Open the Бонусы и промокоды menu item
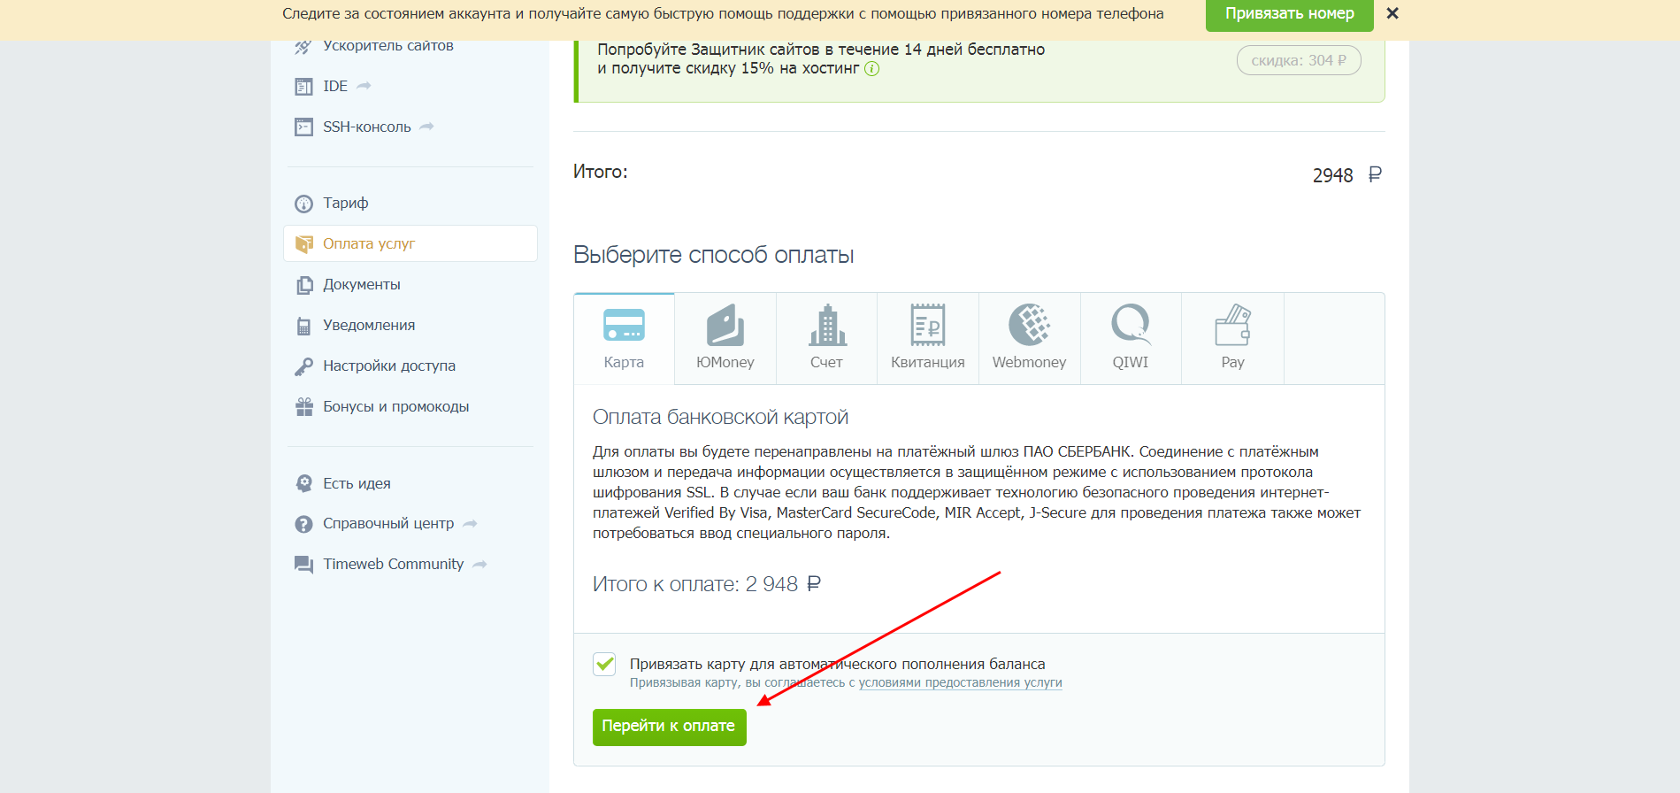 click(x=395, y=407)
